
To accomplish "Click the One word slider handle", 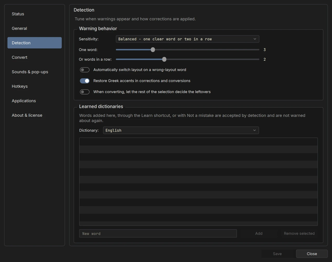I will point(153,50).
